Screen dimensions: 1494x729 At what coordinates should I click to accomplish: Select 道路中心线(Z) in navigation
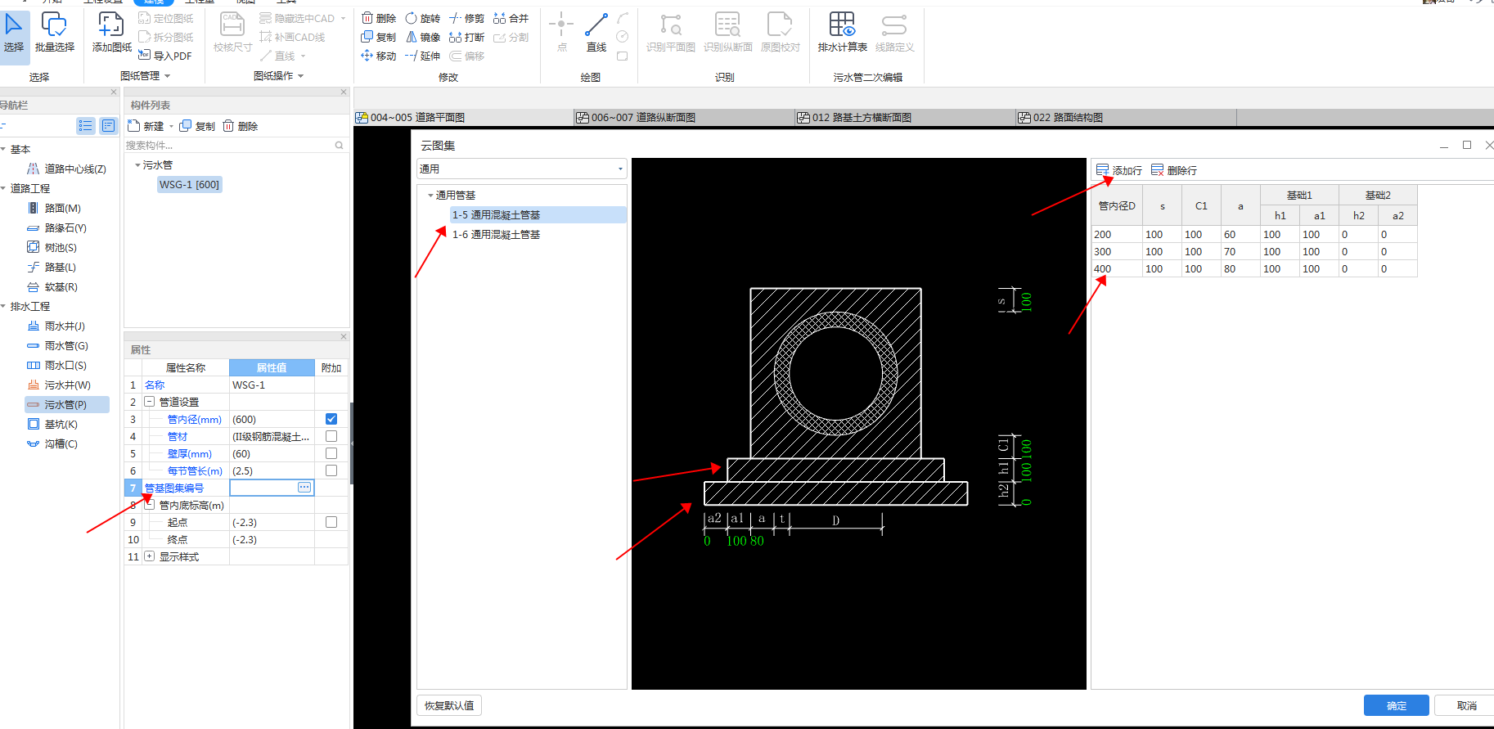click(x=74, y=169)
